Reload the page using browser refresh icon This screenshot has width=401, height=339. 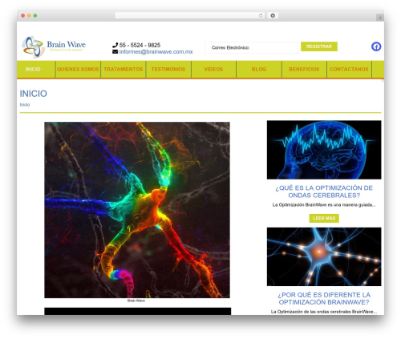261,16
